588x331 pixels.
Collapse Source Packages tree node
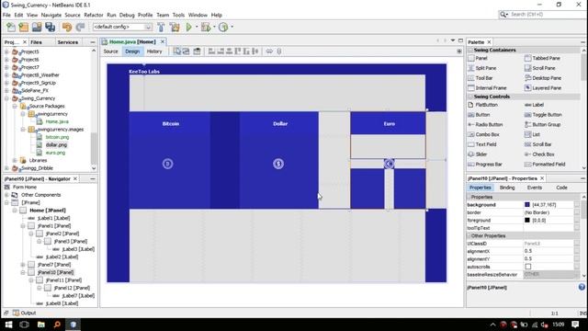[15, 107]
